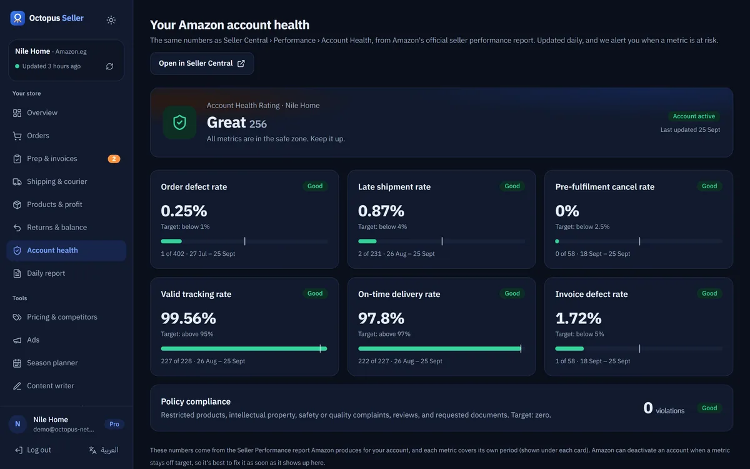Click the Content writer pen icon
This screenshot has height=469, width=750.
(x=17, y=386)
